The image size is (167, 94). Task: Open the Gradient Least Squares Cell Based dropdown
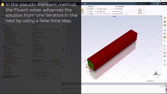pyautogui.click(x=46, y=37)
